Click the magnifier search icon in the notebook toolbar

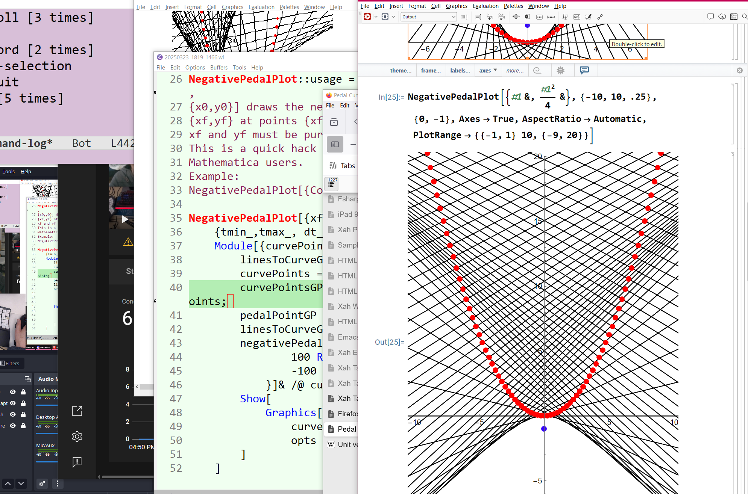(744, 17)
